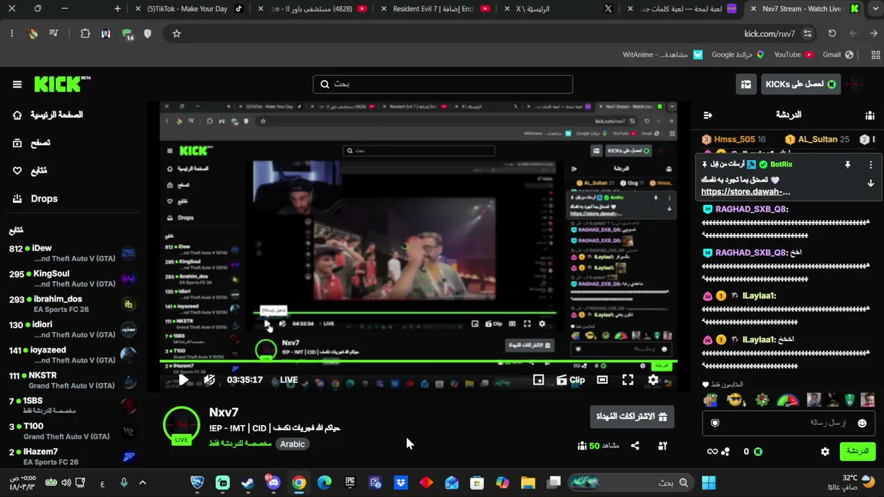884x497 pixels.
Task: Open the infinity channel points icon
Action: pyautogui.click(x=718, y=451)
